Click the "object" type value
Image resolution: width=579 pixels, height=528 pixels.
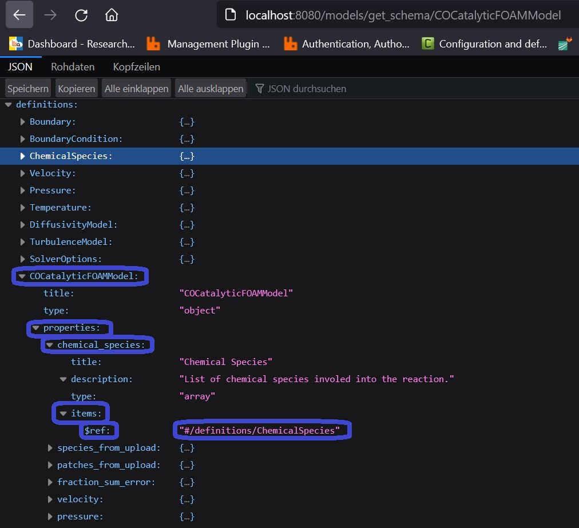tap(200, 311)
